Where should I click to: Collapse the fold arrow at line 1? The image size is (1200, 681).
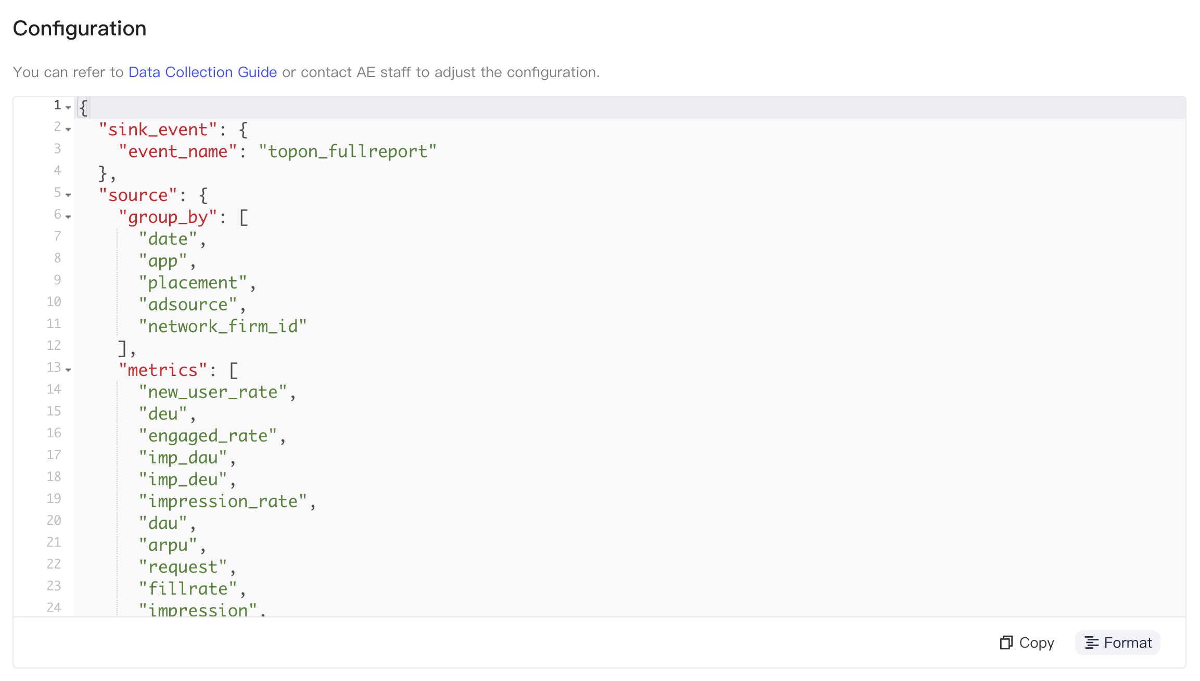68,107
